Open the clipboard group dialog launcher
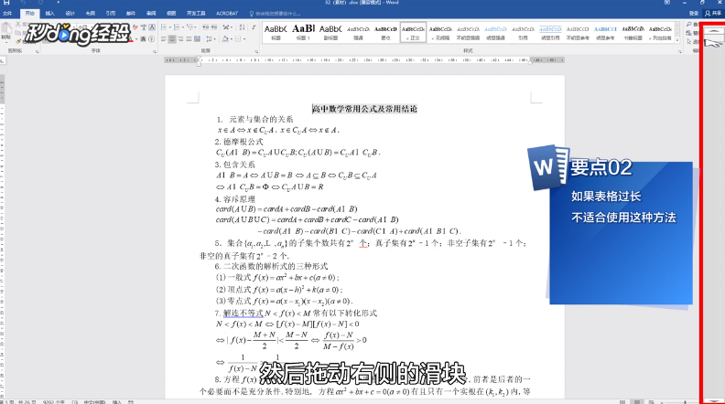The height and width of the screenshot is (404, 725). (37, 51)
